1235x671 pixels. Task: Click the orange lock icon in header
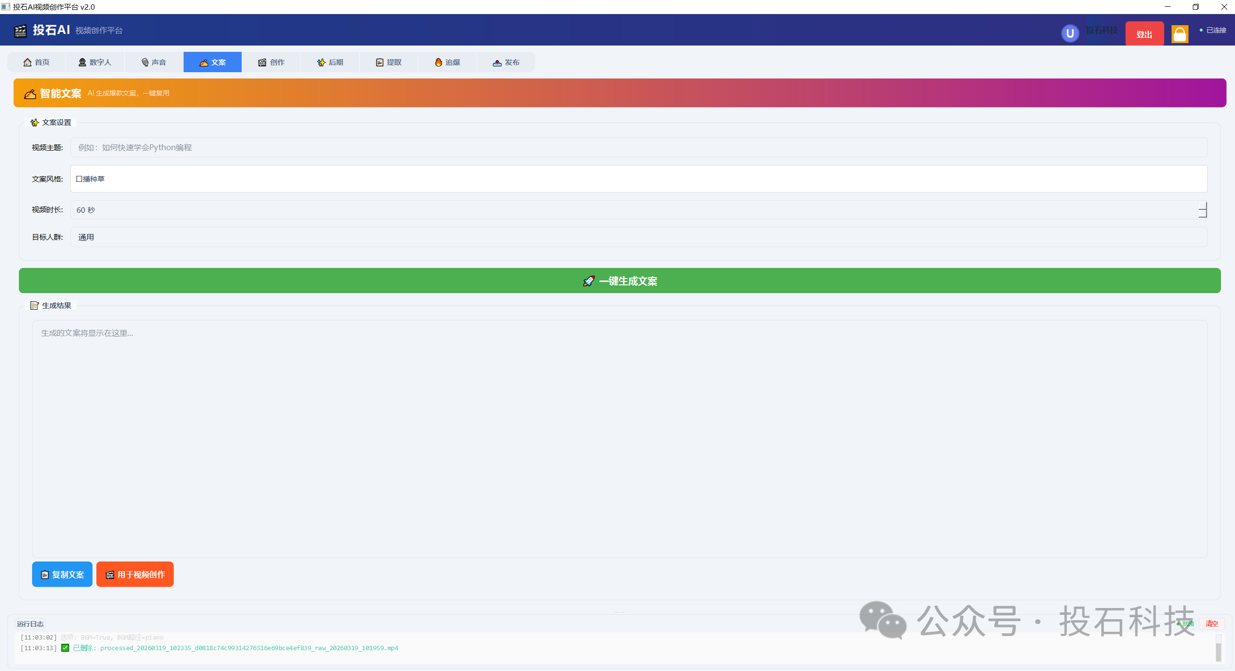1179,34
